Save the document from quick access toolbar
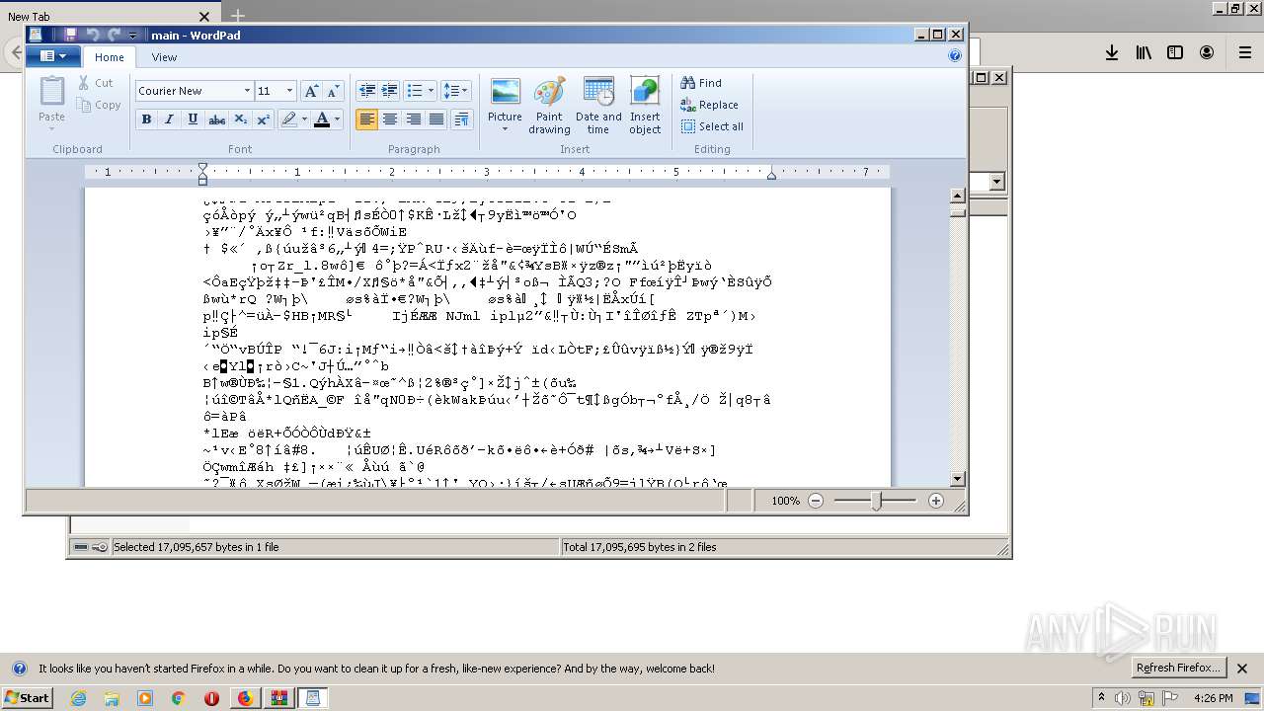Screen dimensions: 1264x711 [x=70, y=35]
